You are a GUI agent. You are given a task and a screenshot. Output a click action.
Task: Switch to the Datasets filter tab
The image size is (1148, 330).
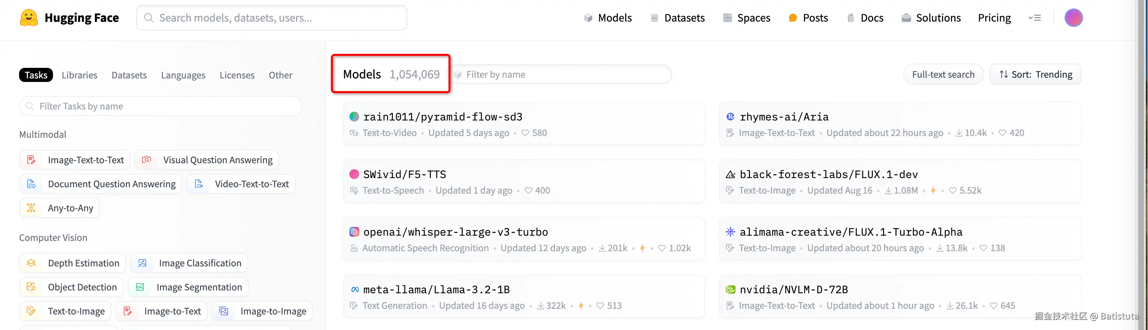coord(129,75)
